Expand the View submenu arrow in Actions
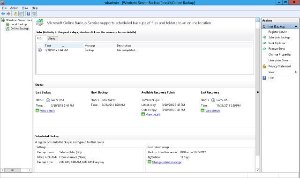 pyautogui.click(x=296, y=72)
